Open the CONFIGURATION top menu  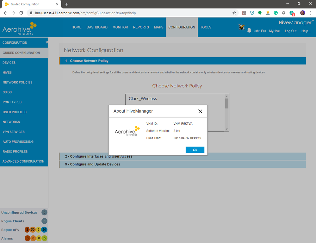pyautogui.click(x=182, y=27)
